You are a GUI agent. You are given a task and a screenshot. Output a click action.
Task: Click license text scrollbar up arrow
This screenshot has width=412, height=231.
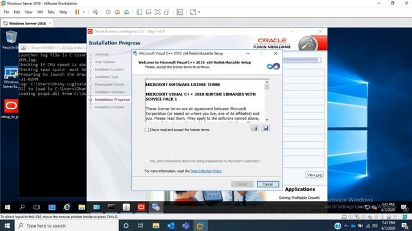pyautogui.click(x=267, y=82)
